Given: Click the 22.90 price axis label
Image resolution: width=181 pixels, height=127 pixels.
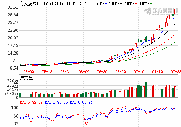Looking at the screenshot, I should pyautogui.click(x=13, y=30).
